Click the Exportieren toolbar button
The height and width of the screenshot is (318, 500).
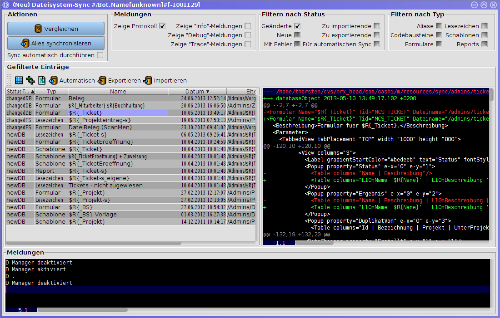120,80
